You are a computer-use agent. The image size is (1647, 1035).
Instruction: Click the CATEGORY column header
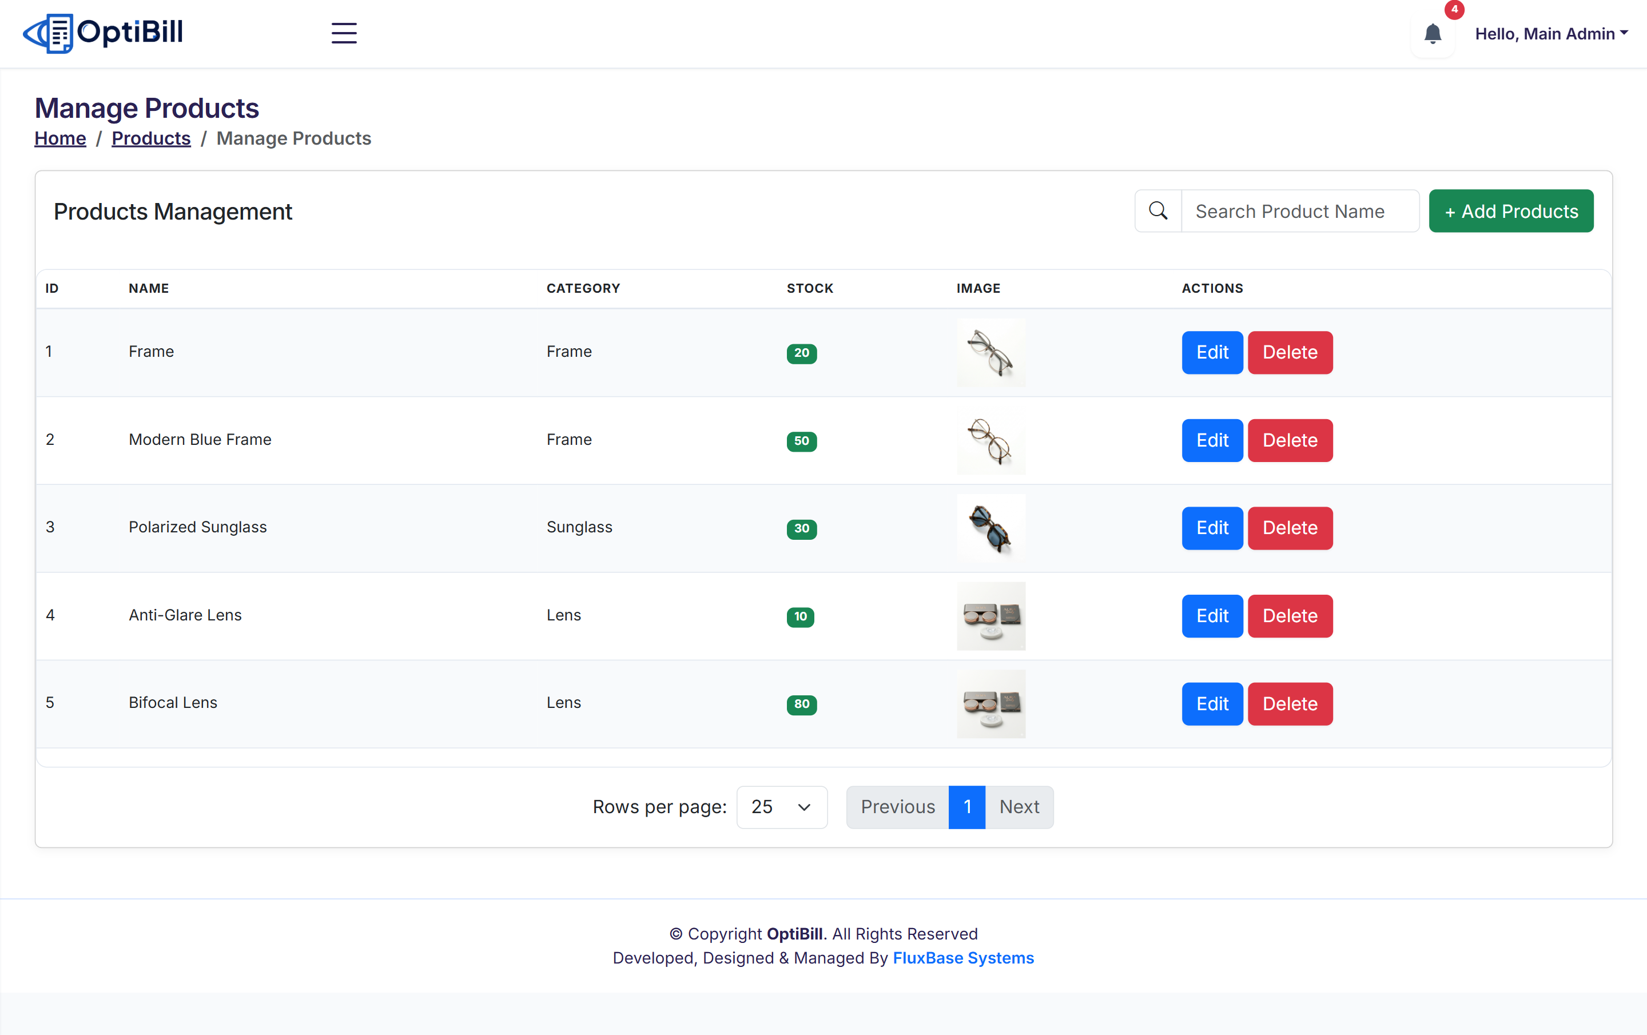(583, 288)
